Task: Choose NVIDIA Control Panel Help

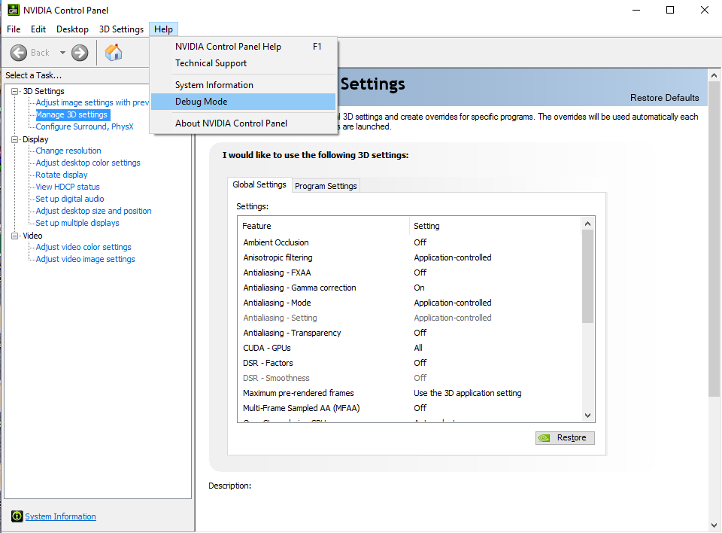Action: pos(243,47)
